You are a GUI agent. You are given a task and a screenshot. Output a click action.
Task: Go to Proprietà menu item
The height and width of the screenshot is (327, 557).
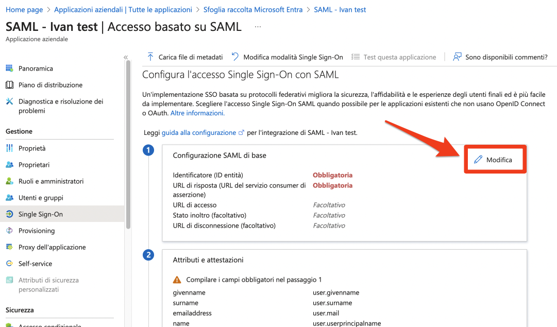point(32,148)
